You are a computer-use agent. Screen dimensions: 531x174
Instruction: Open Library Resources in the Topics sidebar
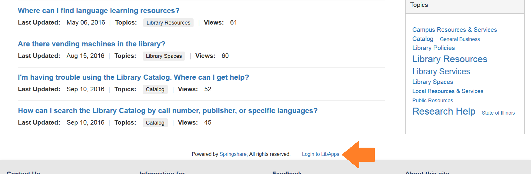coord(450,59)
